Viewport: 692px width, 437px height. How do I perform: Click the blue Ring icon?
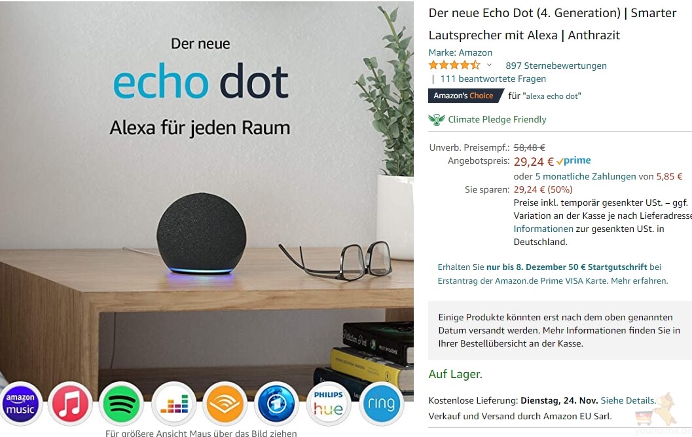(381, 404)
